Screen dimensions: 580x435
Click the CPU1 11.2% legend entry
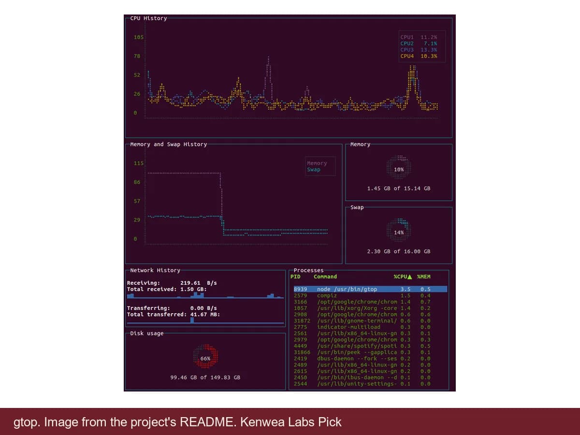[419, 37]
